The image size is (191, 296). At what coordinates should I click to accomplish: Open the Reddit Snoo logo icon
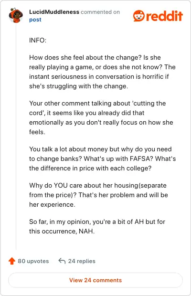(x=139, y=16)
